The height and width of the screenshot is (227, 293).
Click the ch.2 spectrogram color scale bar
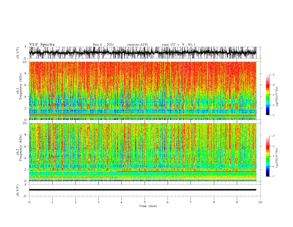click(267, 156)
